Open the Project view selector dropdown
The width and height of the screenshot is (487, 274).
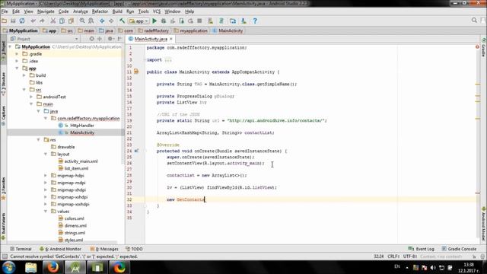44,39
